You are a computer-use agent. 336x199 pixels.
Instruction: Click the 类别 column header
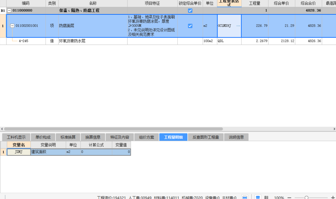[52, 3]
